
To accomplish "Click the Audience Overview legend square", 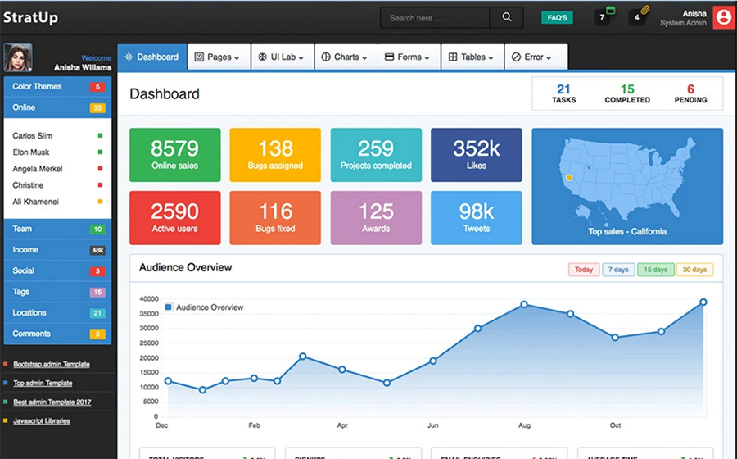I will tap(169, 307).
